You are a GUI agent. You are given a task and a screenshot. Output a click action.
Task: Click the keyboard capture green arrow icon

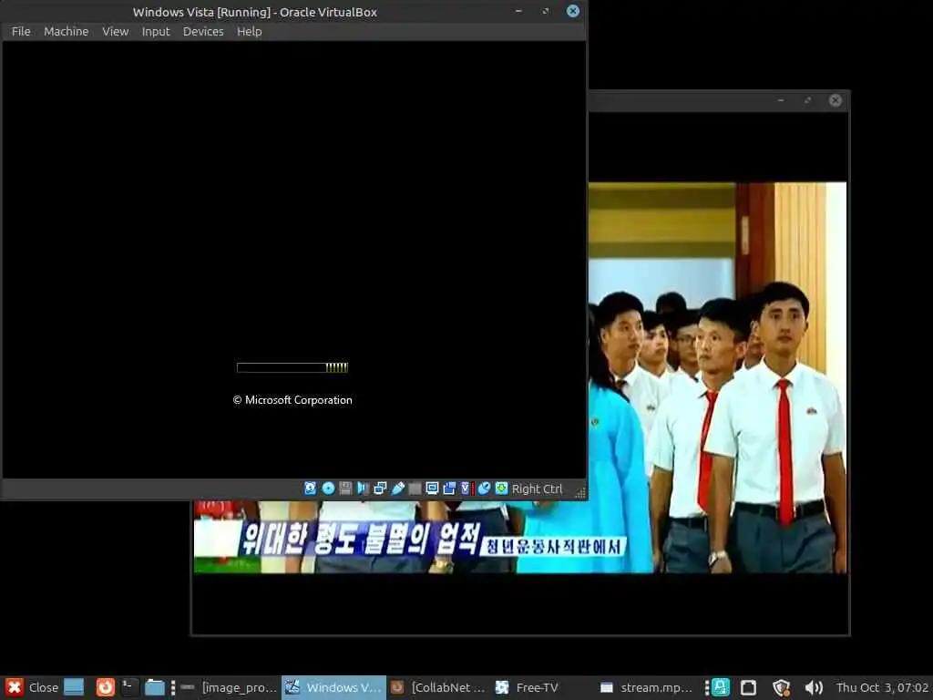coord(502,489)
